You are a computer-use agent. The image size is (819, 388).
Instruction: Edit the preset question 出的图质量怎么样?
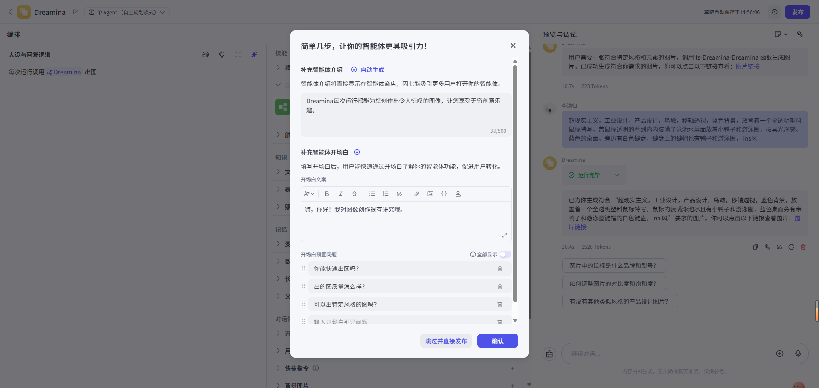(x=401, y=287)
